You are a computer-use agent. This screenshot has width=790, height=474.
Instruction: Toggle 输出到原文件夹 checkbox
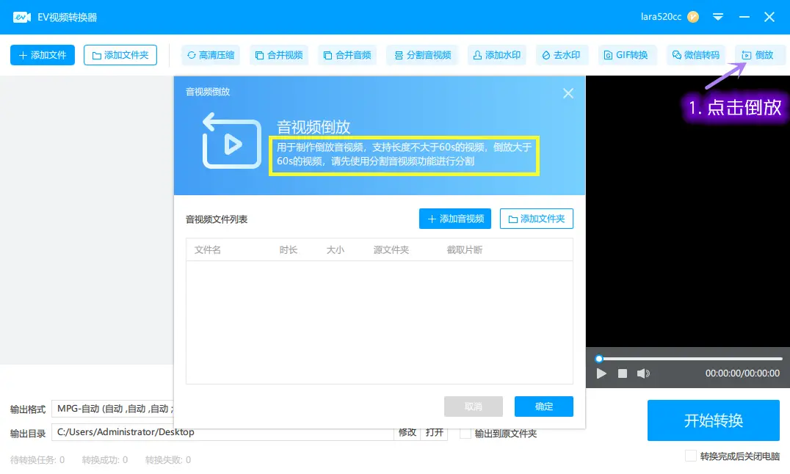[x=465, y=433]
